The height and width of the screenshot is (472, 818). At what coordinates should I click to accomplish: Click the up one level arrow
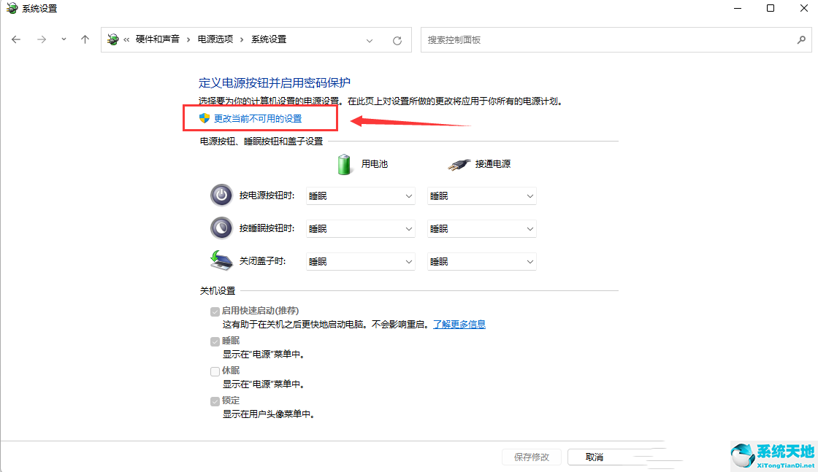pos(86,40)
